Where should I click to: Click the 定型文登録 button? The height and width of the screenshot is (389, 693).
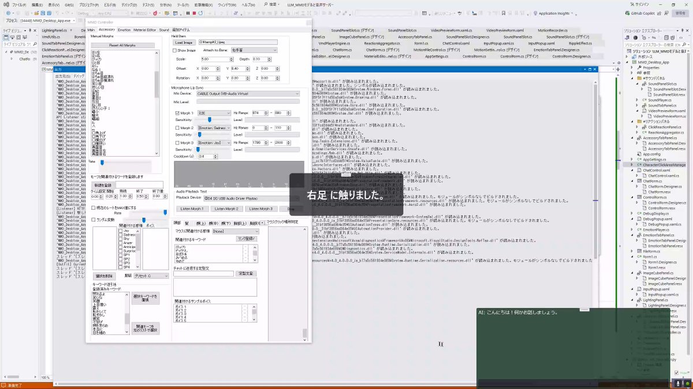coord(247,274)
